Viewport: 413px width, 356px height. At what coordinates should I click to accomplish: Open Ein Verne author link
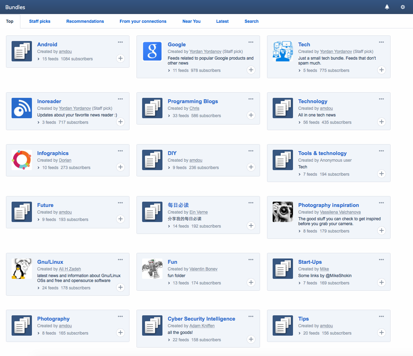pyautogui.click(x=199, y=212)
